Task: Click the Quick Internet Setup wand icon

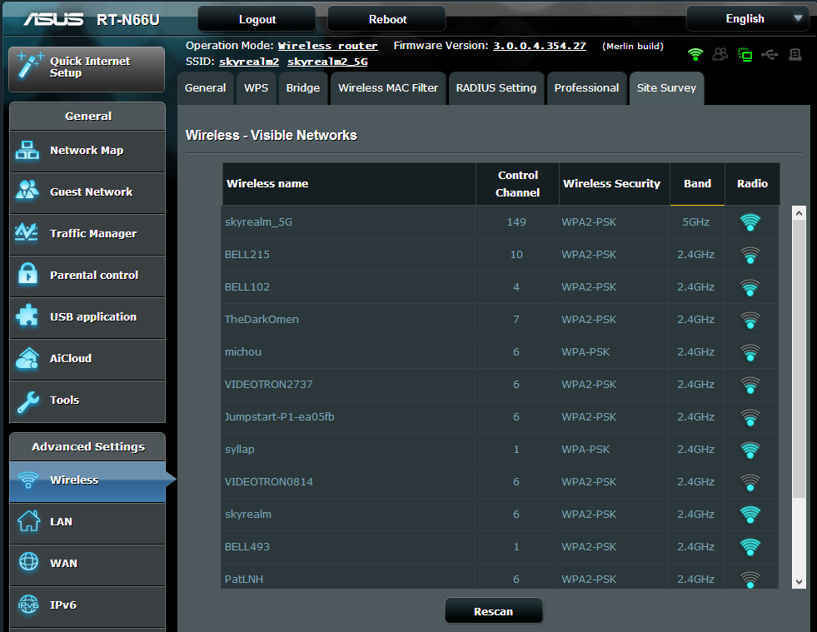Action: tap(29, 66)
